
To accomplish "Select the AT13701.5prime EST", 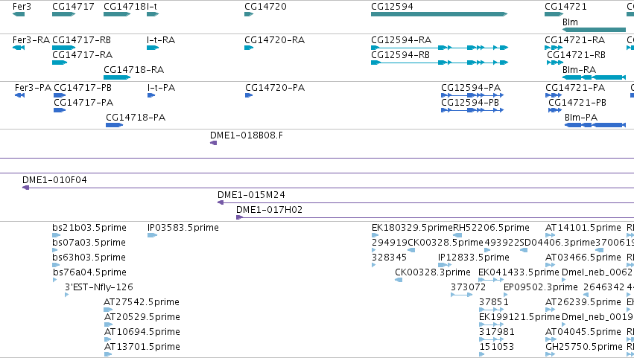I will click(107, 355).
